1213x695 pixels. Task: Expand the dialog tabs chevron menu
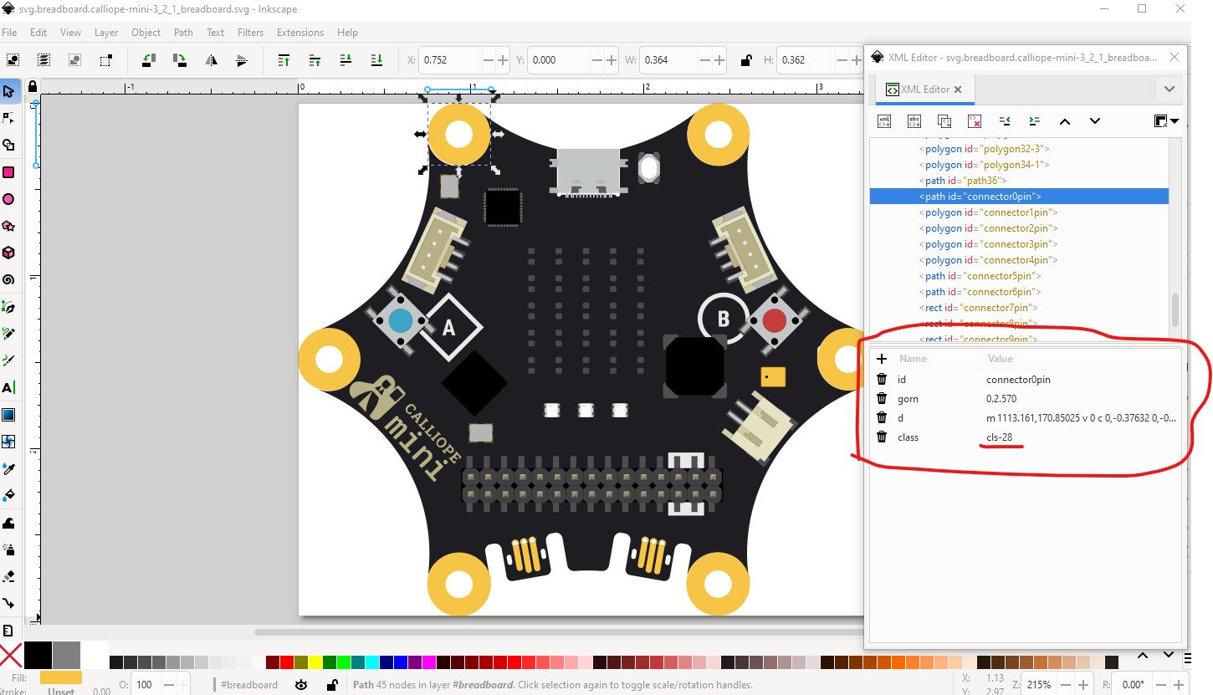1169,89
